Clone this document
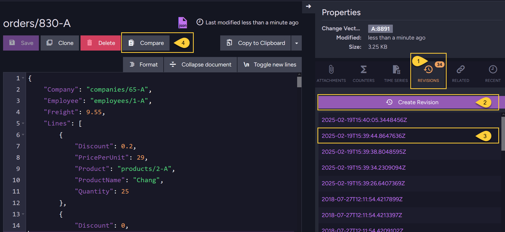505x232 pixels. [60, 43]
